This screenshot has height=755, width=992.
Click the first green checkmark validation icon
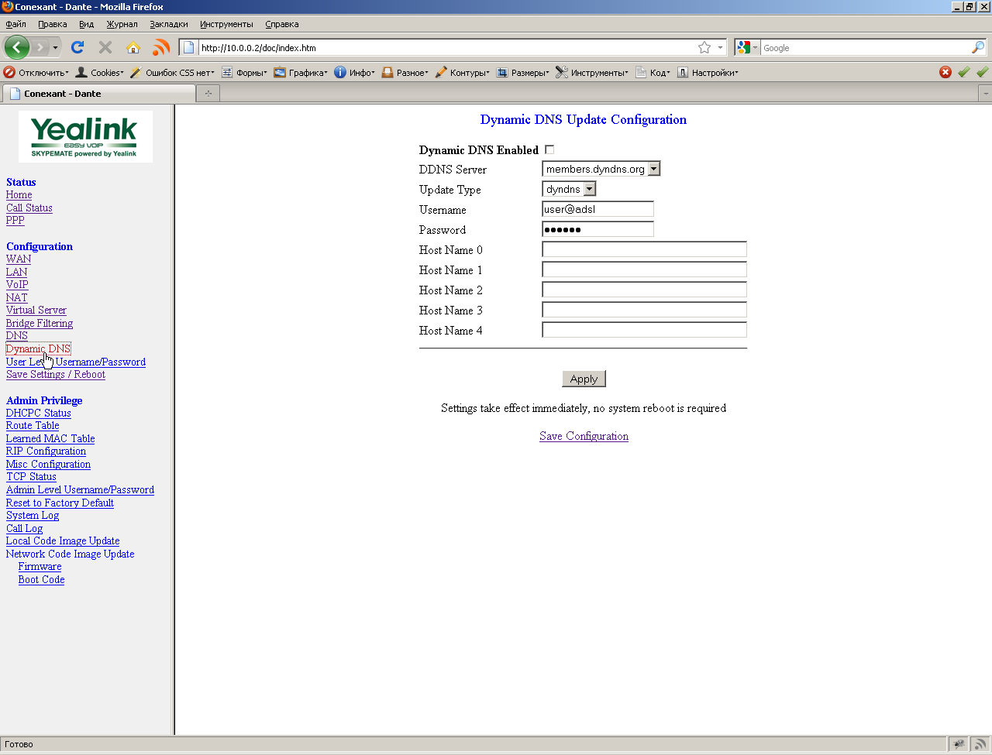[964, 72]
